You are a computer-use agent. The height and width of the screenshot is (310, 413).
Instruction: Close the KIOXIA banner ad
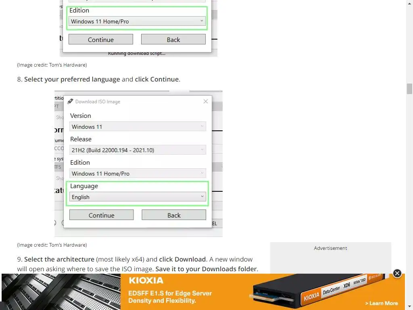click(x=397, y=273)
